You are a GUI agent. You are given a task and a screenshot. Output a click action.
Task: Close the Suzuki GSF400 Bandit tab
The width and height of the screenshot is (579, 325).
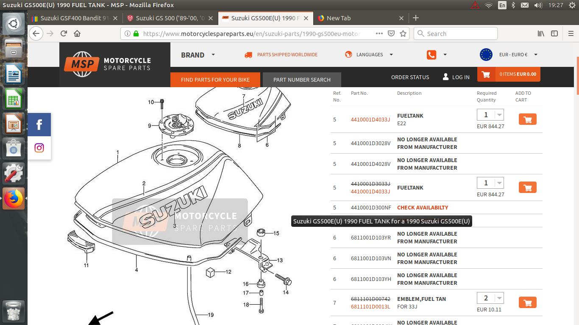click(115, 18)
